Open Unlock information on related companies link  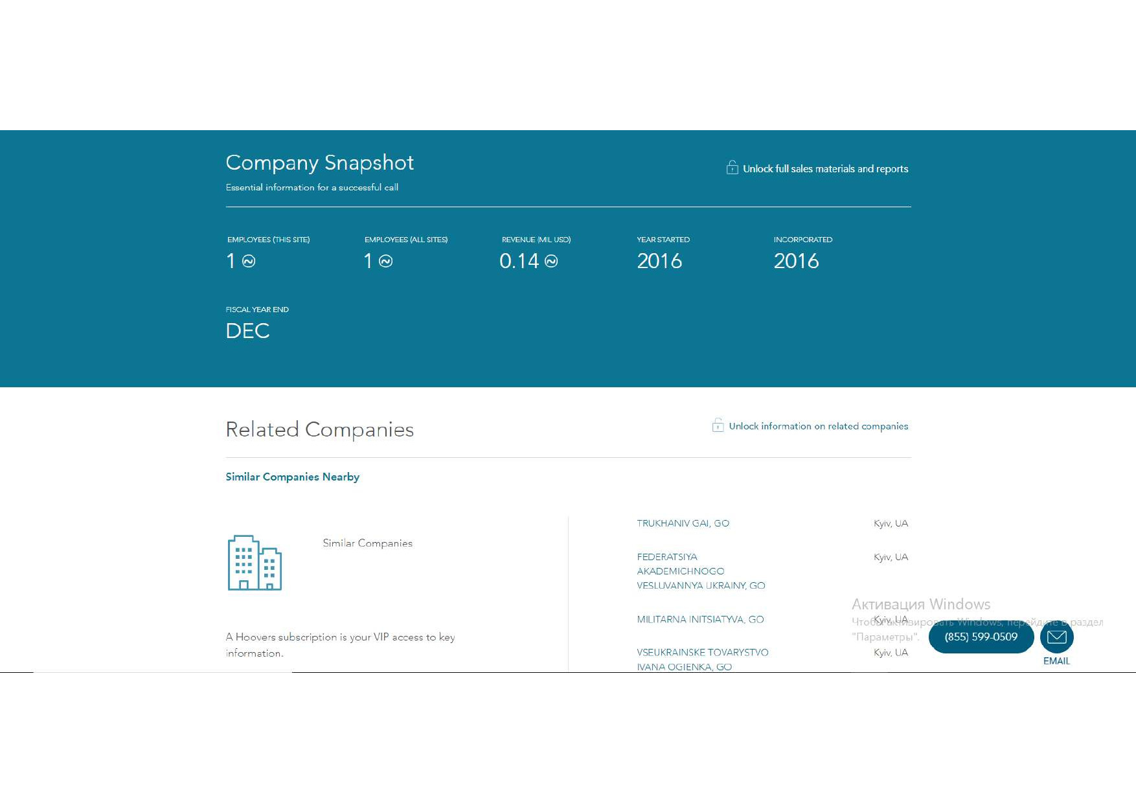point(819,426)
